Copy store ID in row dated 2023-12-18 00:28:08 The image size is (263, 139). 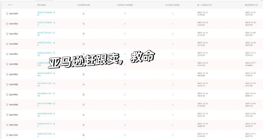(54, 73)
